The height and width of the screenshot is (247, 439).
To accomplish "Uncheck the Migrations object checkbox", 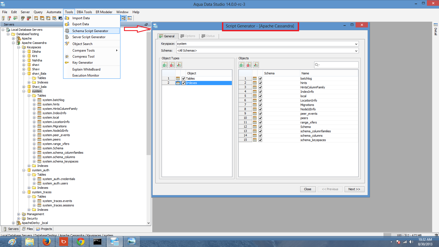I will [x=260, y=105].
